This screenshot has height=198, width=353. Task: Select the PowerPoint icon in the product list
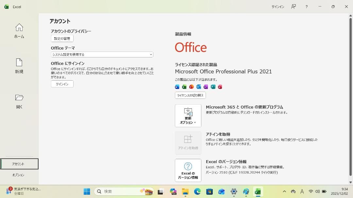click(191, 87)
